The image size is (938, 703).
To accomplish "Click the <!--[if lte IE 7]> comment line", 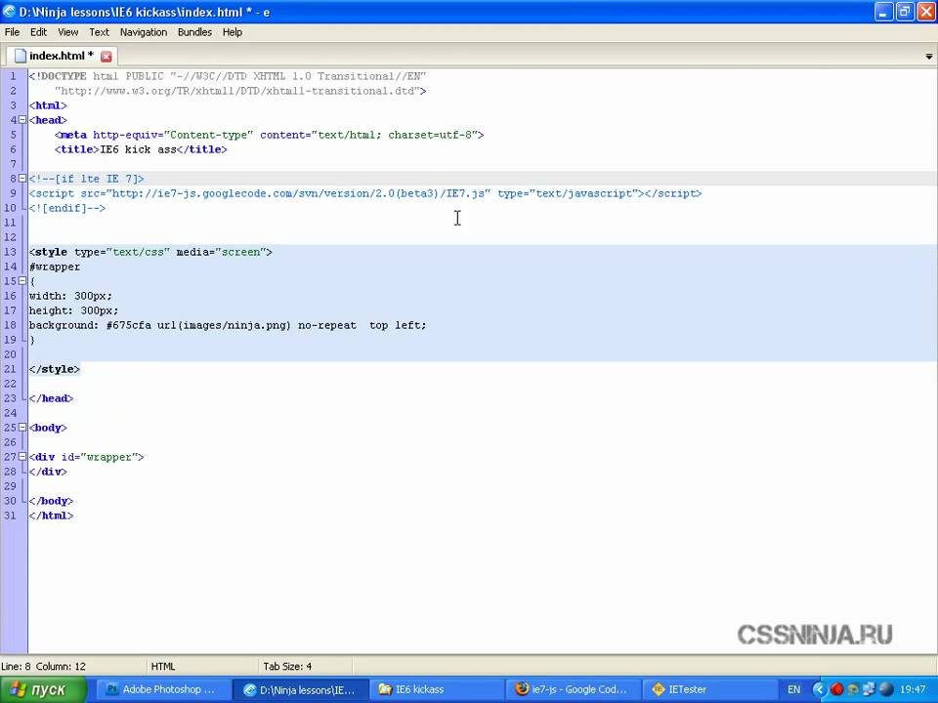I will click(86, 178).
